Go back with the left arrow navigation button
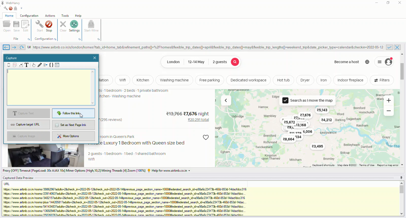Viewport: 406px width, 218px height. coord(6,47)
